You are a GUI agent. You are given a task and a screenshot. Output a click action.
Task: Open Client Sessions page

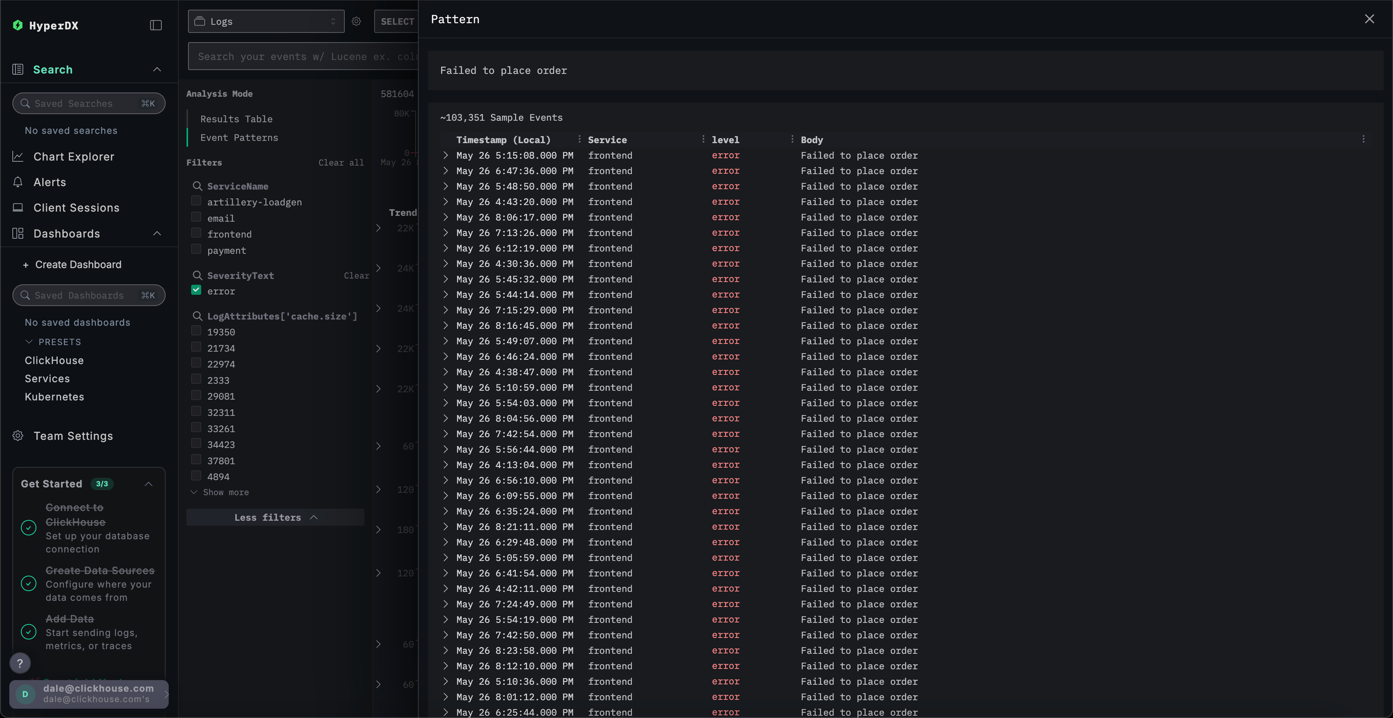(x=76, y=208)
